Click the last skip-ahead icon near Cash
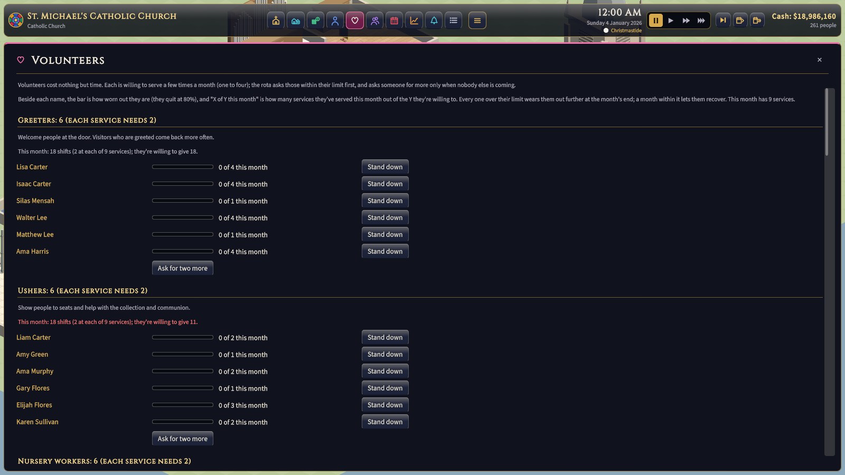The image size is (845, 475). (x=757, y=21)
